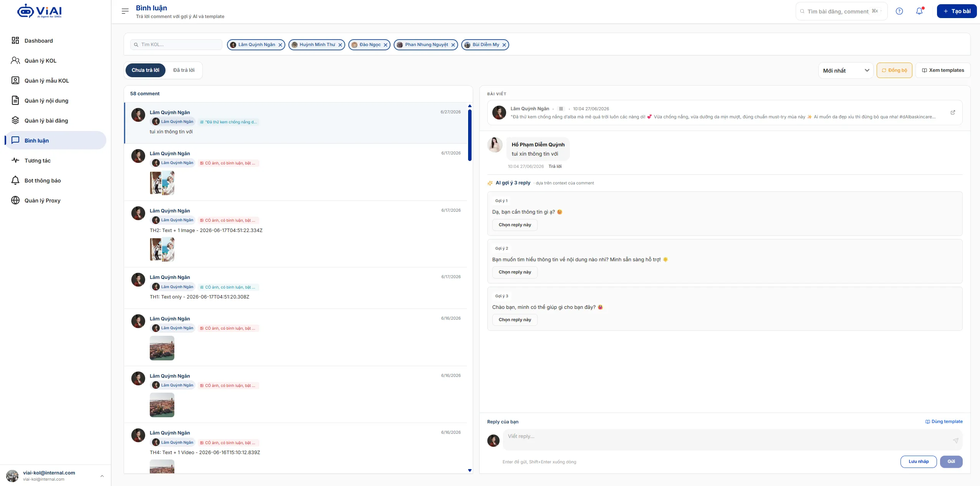Go to Quản lý bài đăng
Viewport: 980px width, 486px height.
coord(55,121)
